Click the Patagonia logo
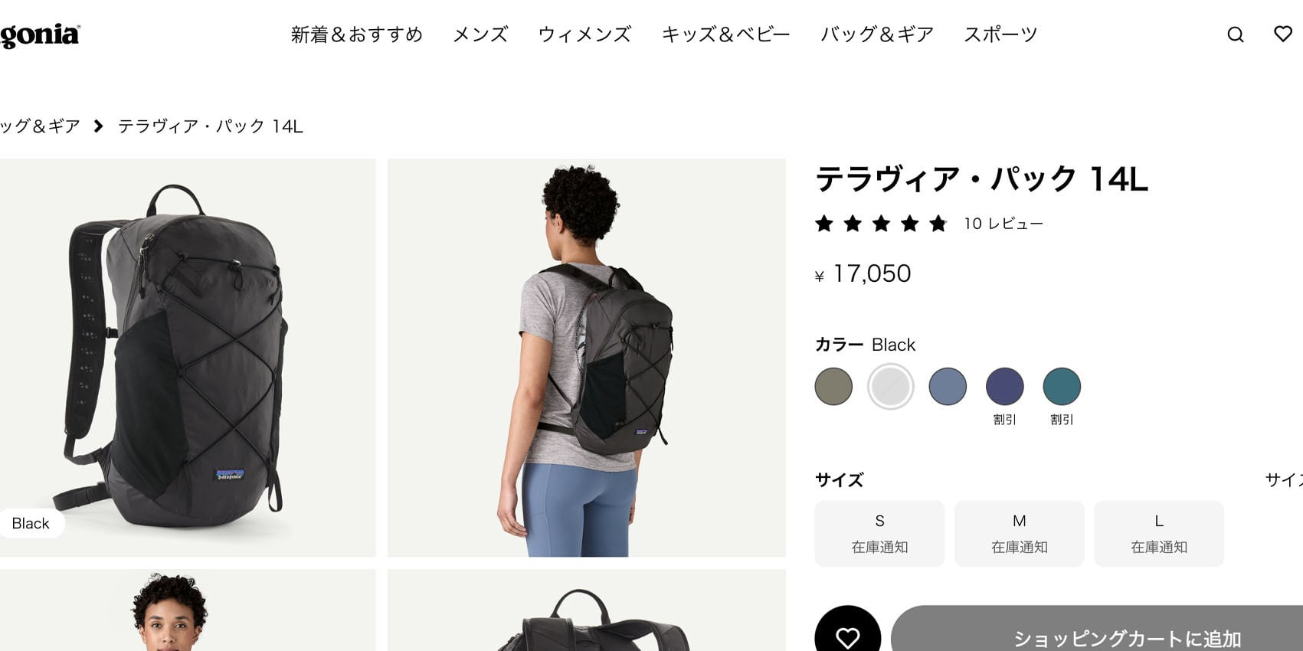1303x651 pixels. pos(40,35)
